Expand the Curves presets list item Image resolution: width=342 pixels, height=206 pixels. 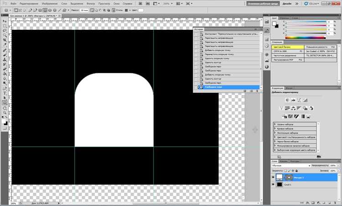point(295,129)
